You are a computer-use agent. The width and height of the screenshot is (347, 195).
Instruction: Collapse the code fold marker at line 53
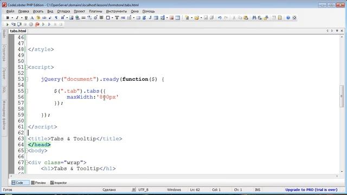point(27,79)
